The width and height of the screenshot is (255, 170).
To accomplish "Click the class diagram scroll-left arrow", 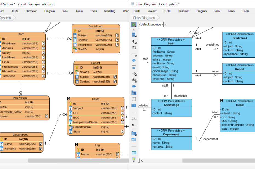I will 142,161.
